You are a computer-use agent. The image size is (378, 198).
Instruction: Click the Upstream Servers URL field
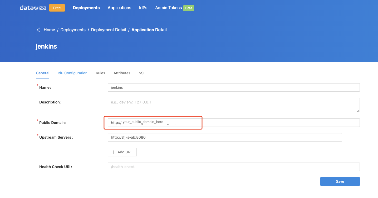[225, 137]
